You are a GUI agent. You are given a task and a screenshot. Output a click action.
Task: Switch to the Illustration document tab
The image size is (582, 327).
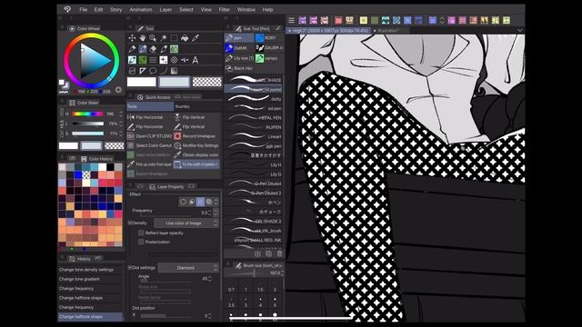(x=388, y=30)
